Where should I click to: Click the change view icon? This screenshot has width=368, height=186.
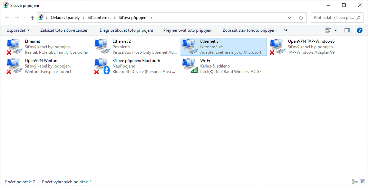(x=328, y=30)
